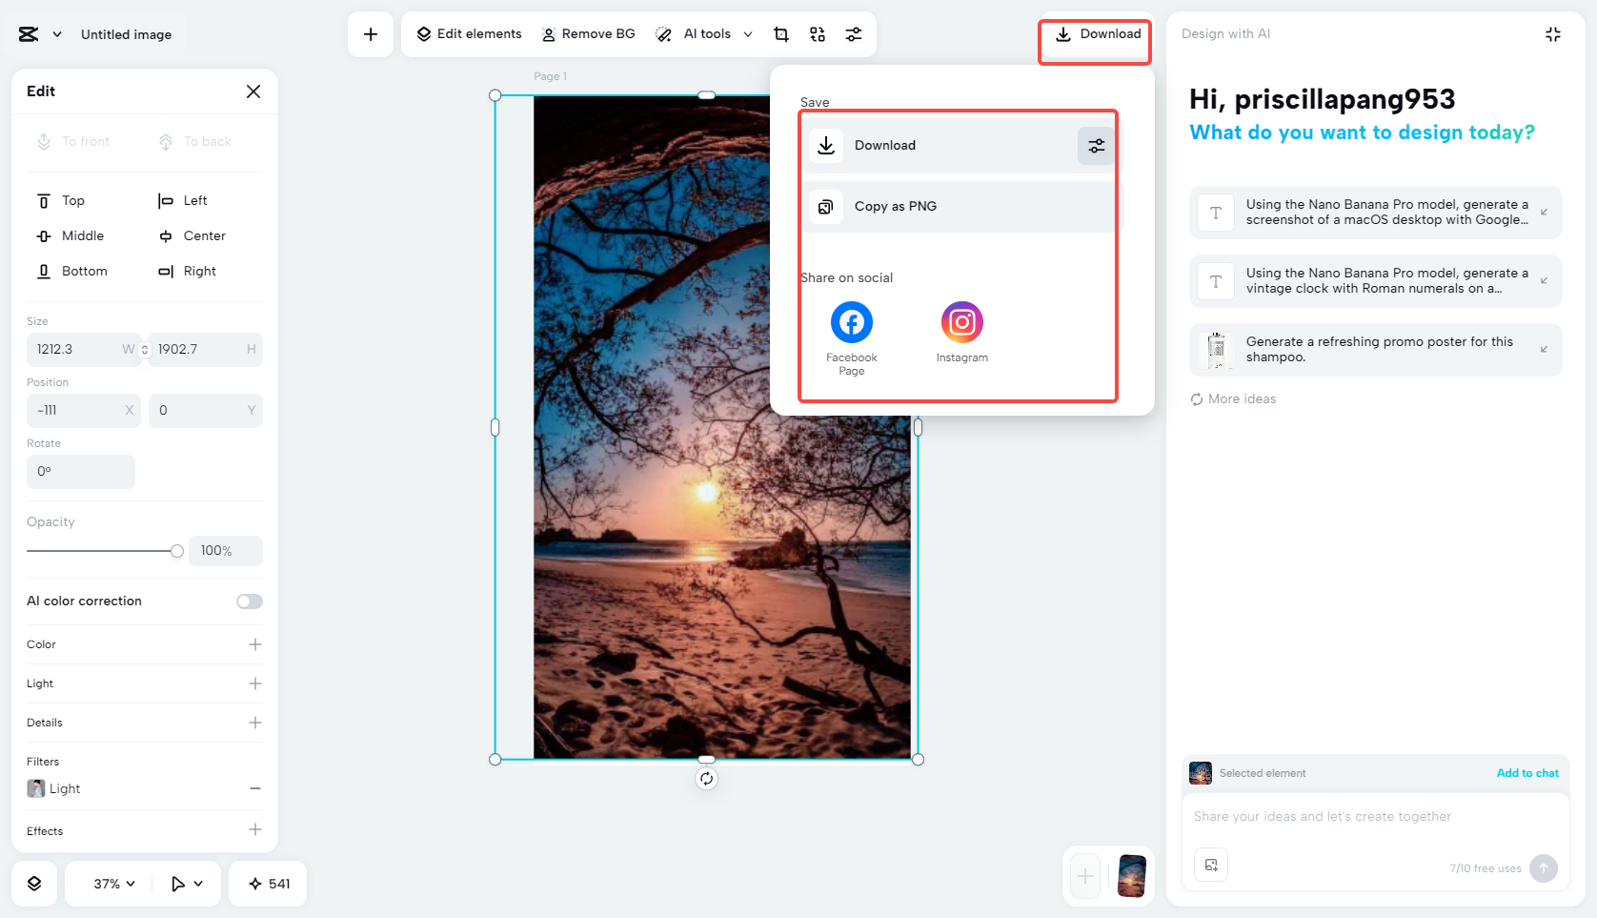Share the image to Instagram
The image size is (1597, 918).
click(961, 322)
